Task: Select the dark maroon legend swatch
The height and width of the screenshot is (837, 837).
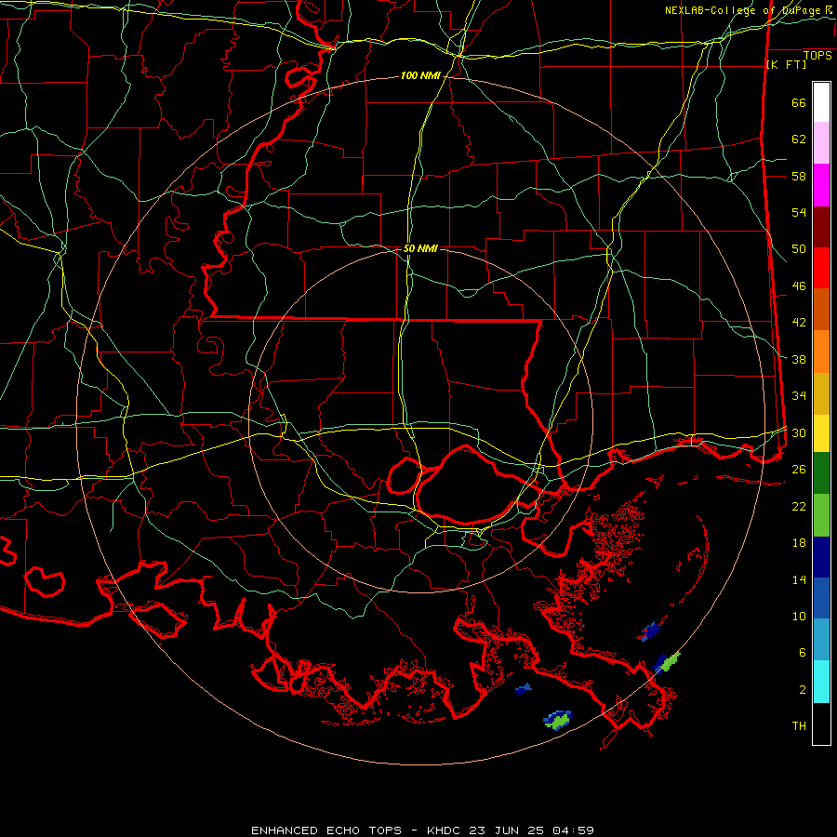Action: click(x=821, y=227)
